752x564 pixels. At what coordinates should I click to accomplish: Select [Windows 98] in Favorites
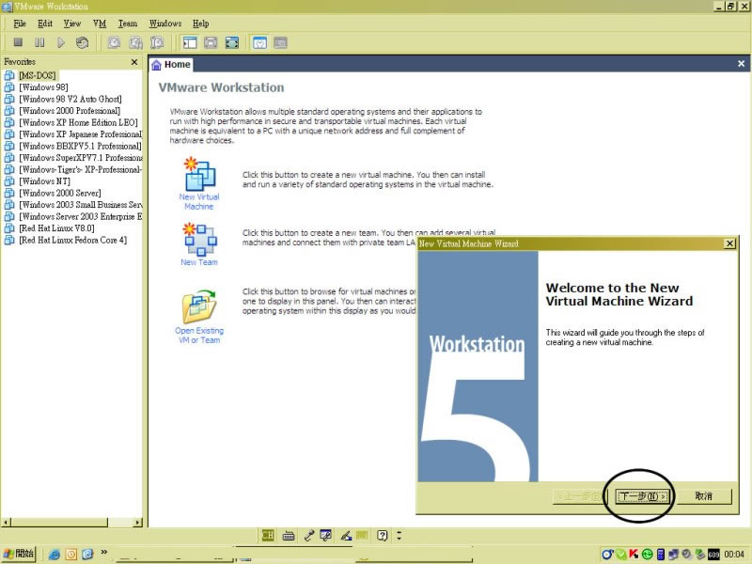(x=43, y=87)
